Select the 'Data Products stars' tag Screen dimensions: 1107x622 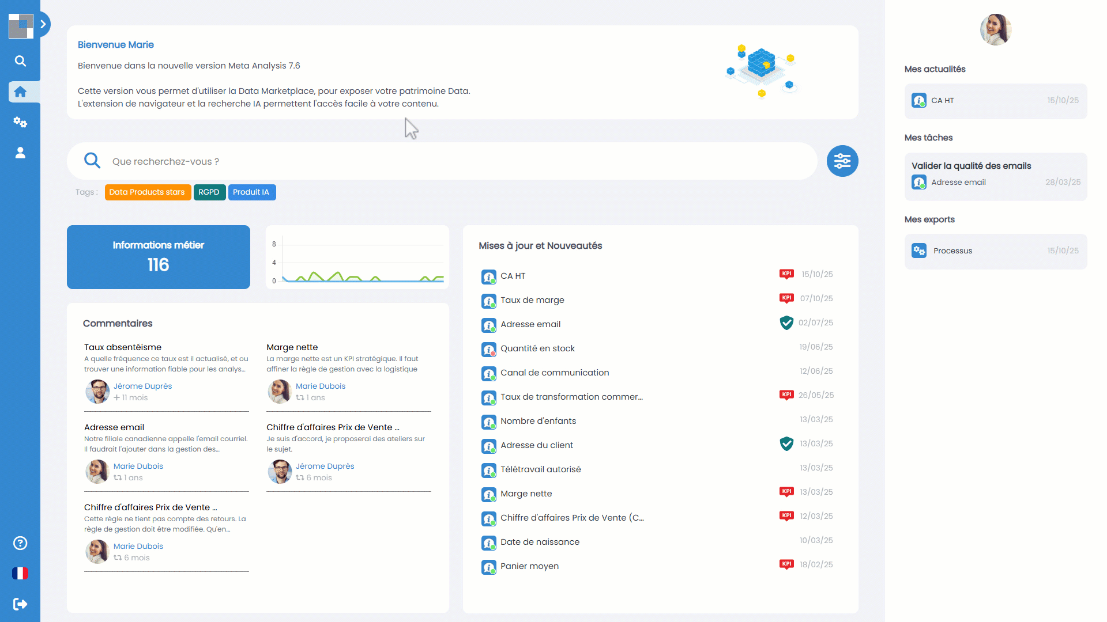coord(147,192)
